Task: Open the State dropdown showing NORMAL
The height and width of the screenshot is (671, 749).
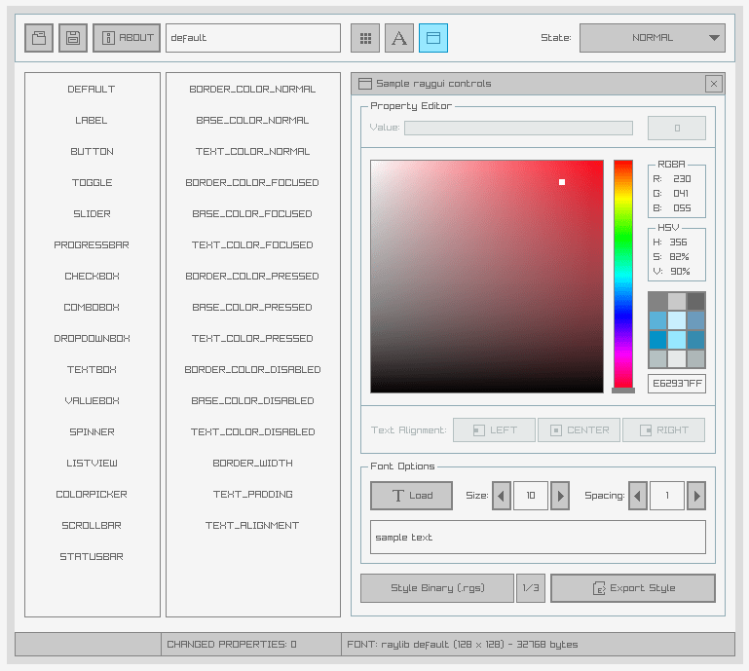Action: [652, 38]
